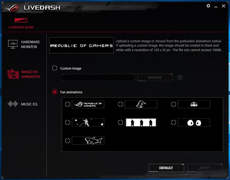This screenshot has height=180, width=230.
Task: Choose the Republic of Gamers logo animation radio
Action: (68, 104)
